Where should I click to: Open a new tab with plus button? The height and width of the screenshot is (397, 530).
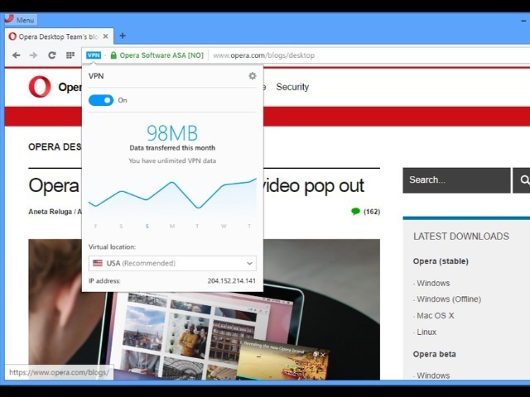(x=123, y=36)
